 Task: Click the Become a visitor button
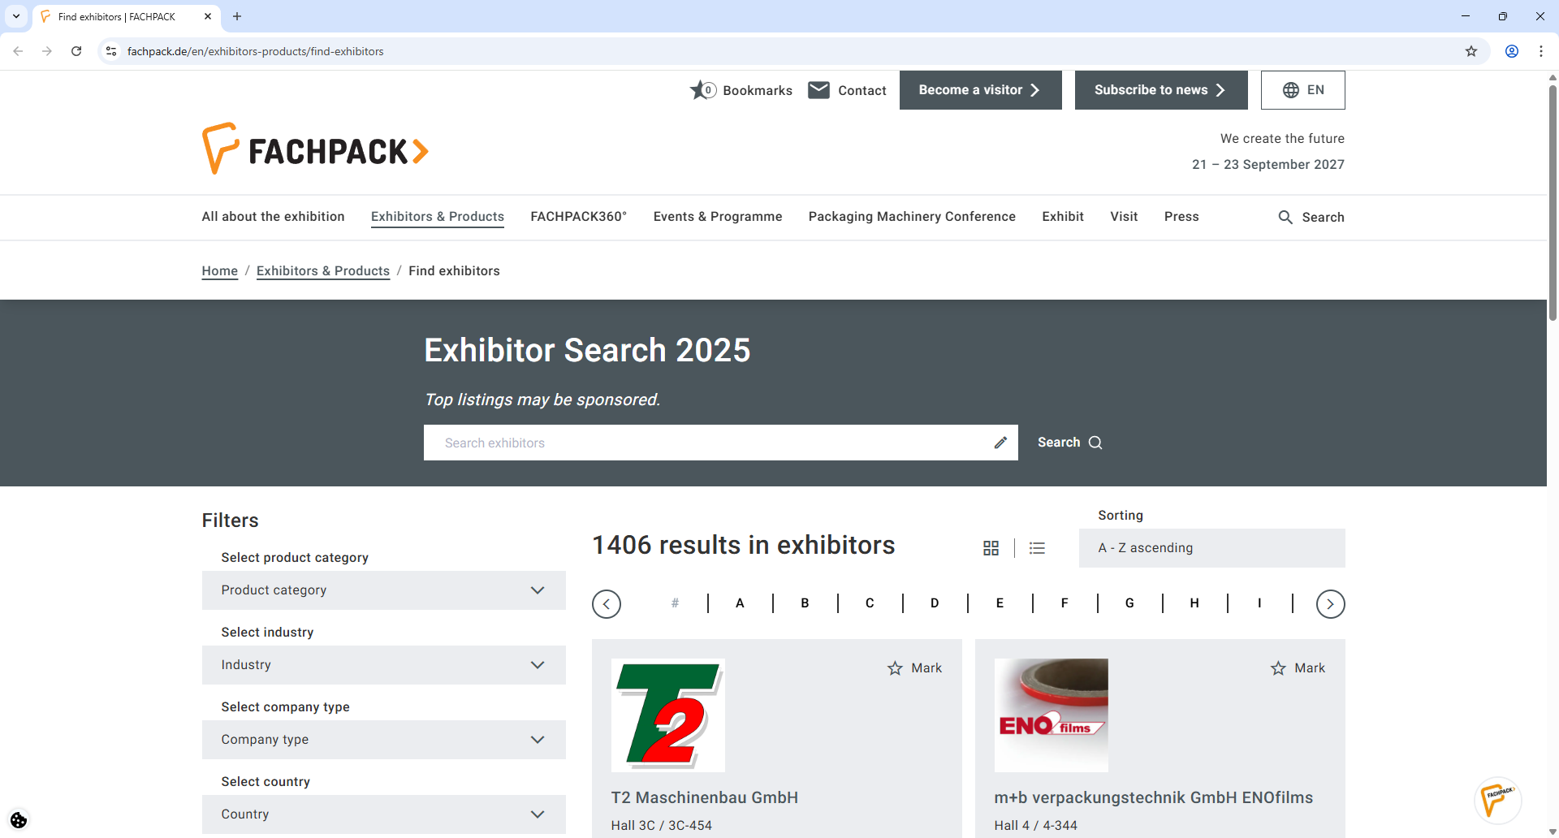[979, 89]
